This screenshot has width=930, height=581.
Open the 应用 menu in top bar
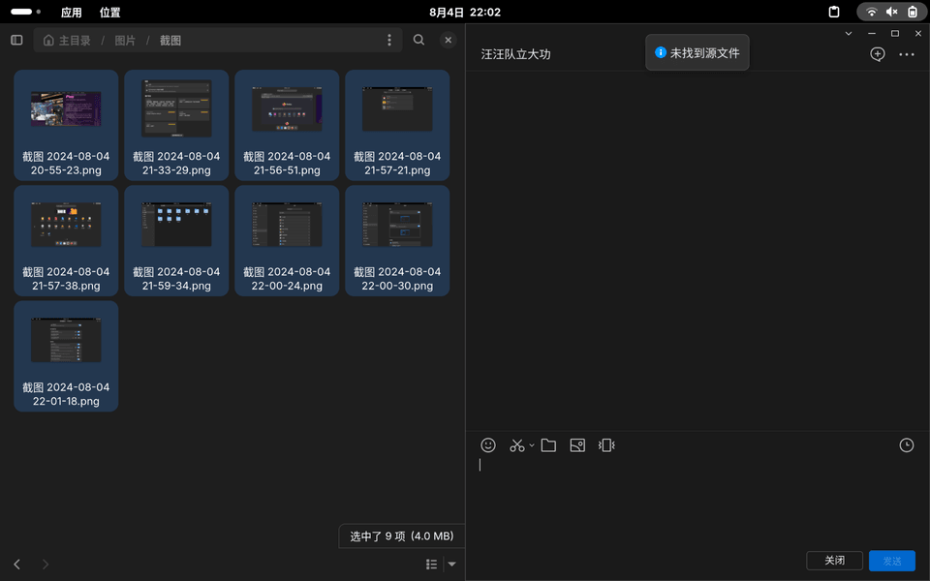72,13
